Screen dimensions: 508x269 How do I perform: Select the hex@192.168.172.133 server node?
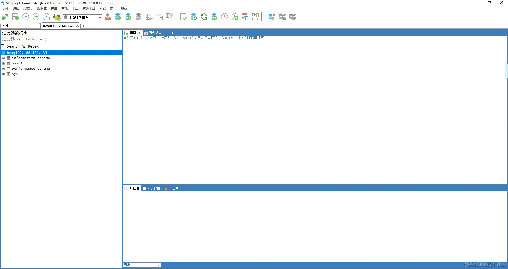point(61,53)
